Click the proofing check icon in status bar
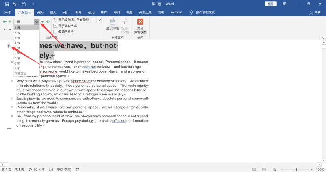 51,170
